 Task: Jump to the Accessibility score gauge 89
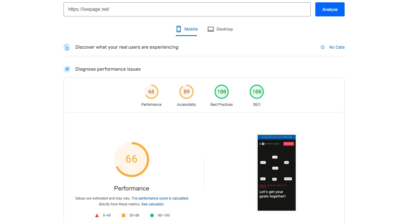186,92
